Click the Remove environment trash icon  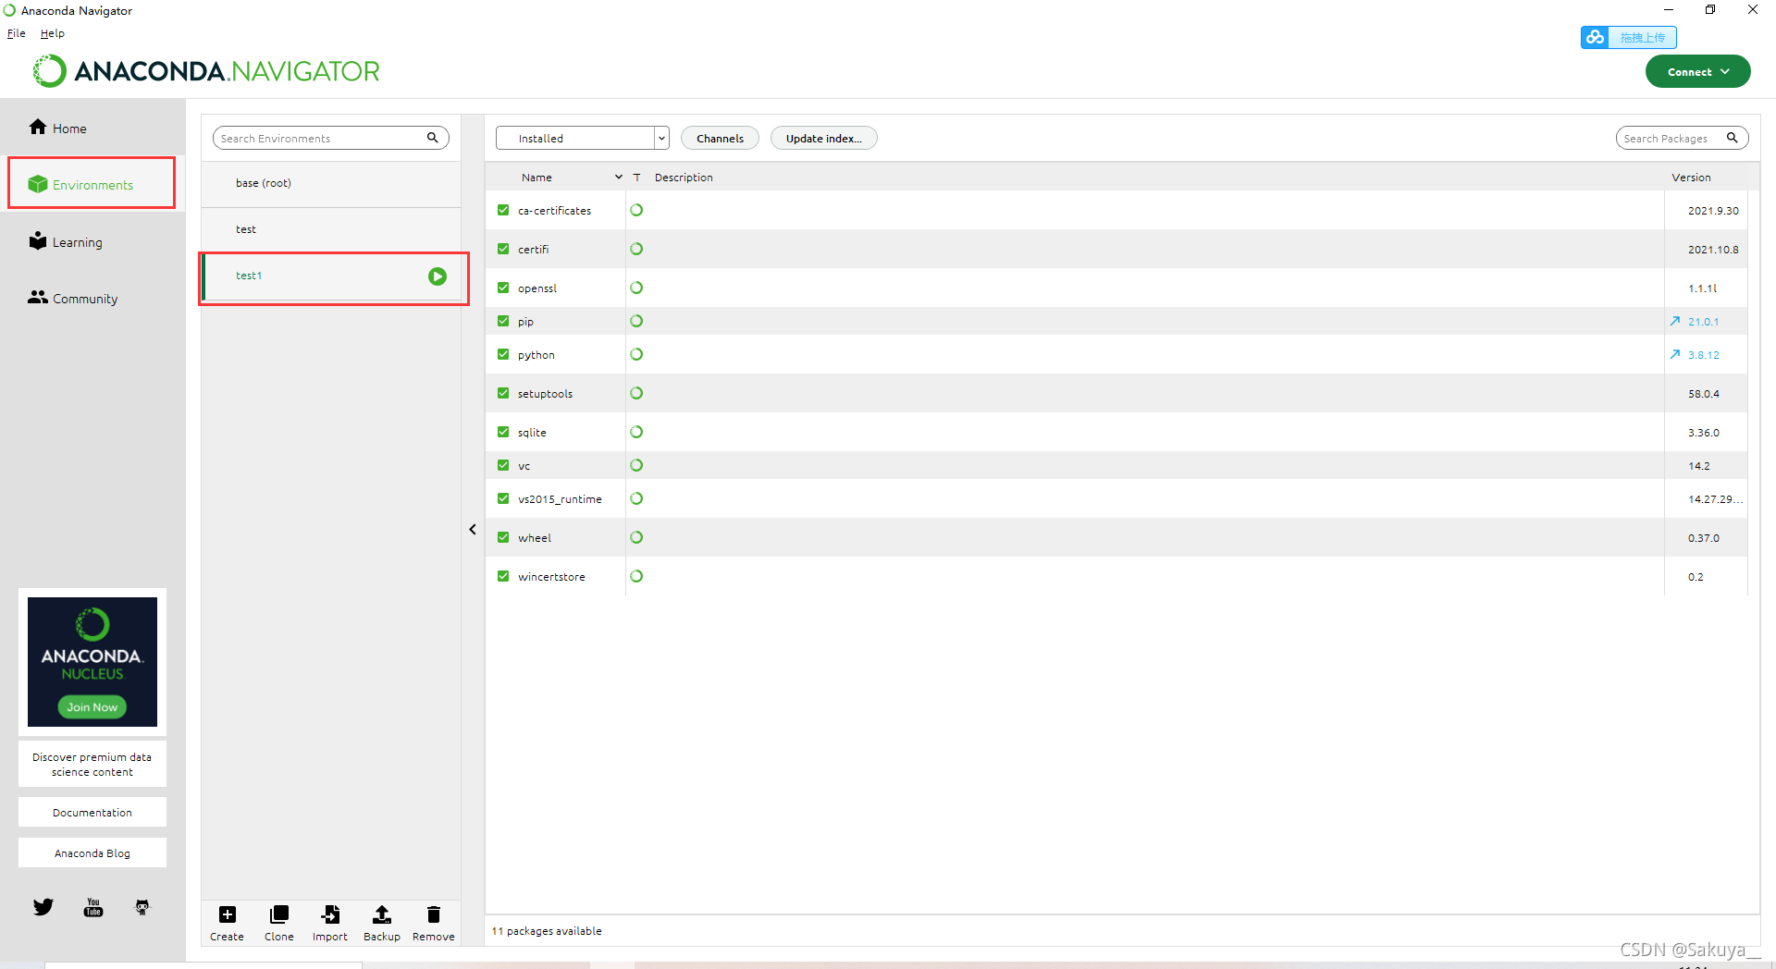point(433,914)
